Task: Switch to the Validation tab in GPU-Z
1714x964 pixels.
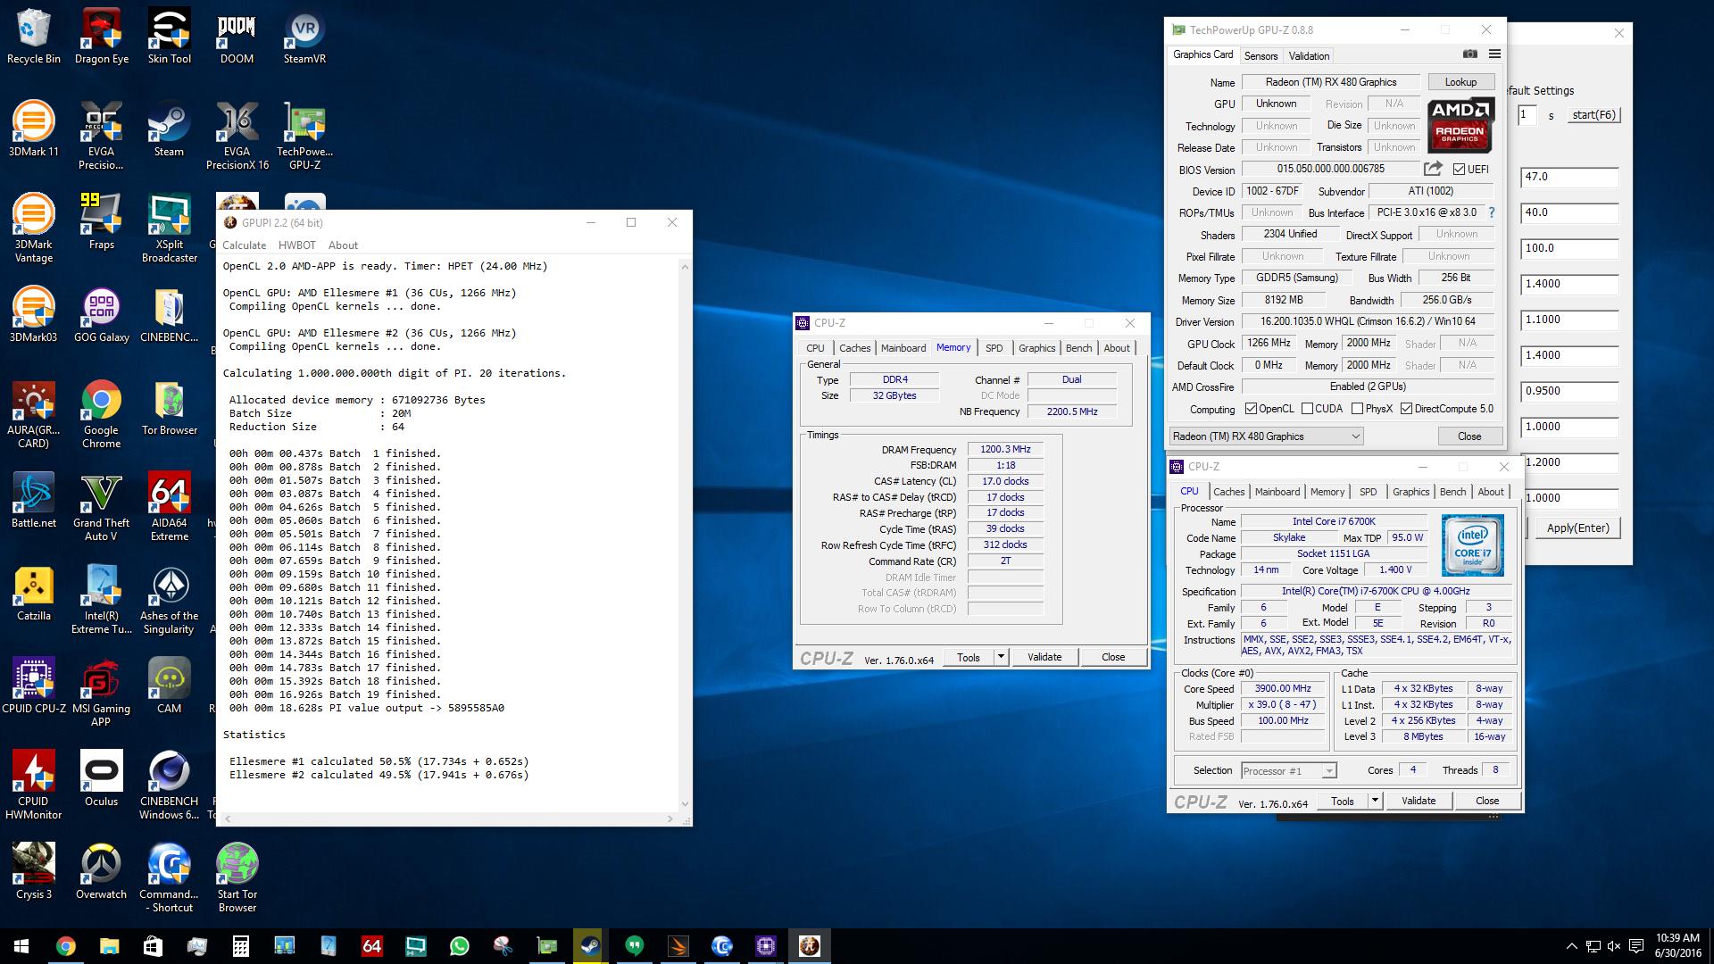Action: [1309, 55]
